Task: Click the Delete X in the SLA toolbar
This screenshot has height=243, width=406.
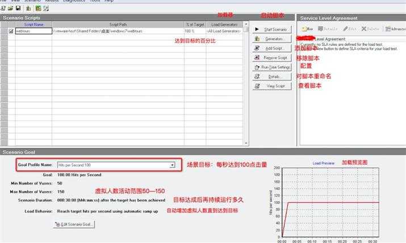Action: click(370, 29)
